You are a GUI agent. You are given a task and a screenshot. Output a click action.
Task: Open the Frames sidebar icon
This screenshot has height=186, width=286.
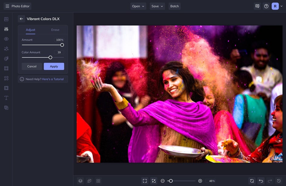(6, 68)
